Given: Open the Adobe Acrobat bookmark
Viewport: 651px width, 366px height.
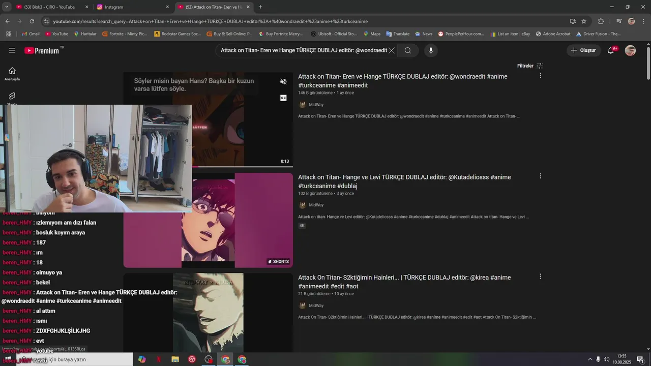Looking at the screenshot, I should point(553,34).
